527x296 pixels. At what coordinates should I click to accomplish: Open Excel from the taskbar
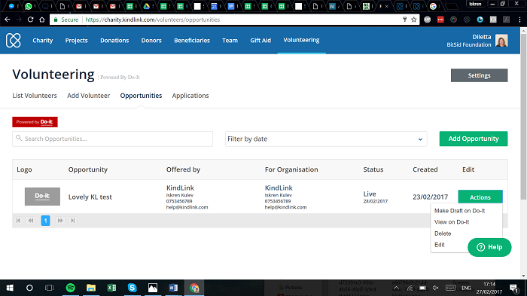click(111, 288)
